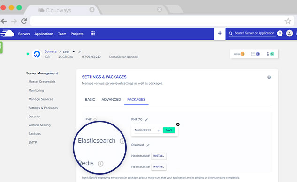The height and width of the screenshot is (182, 297).
Task: Save the MariaDB selection
Action: tap(169, 130)
